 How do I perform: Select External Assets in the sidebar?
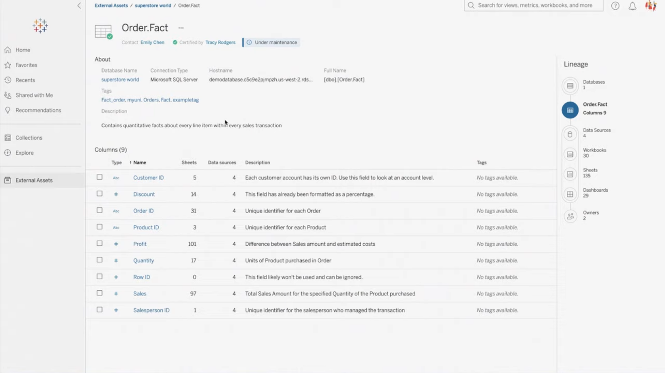[42, 180]
